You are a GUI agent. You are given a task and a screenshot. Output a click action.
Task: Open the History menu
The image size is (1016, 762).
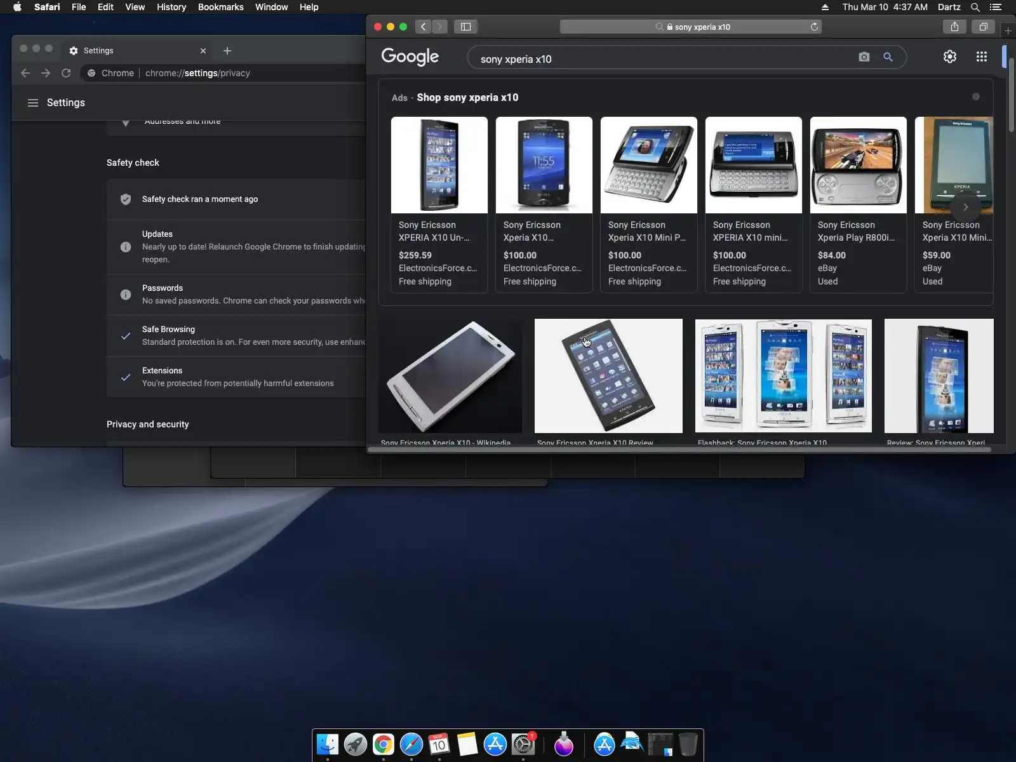pyautogui.click(x=171, y=7)
